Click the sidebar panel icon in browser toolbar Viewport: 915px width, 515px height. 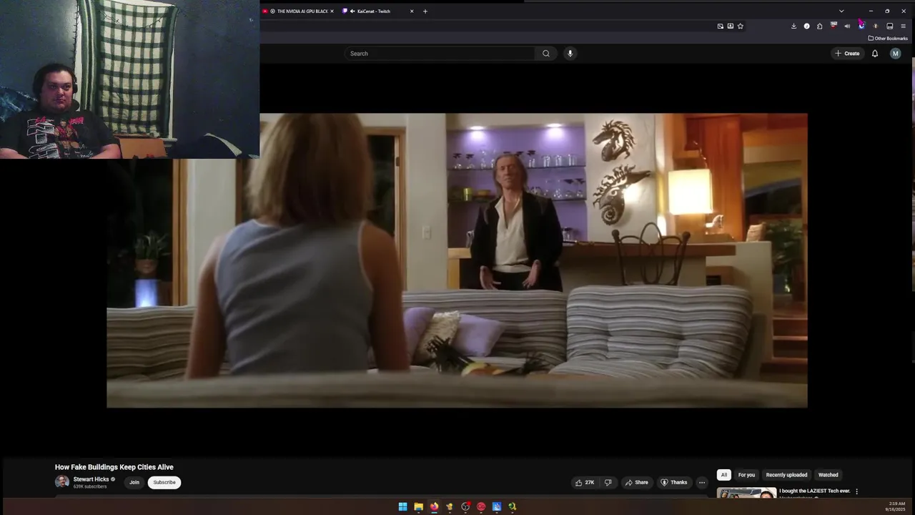coord(890,26)
